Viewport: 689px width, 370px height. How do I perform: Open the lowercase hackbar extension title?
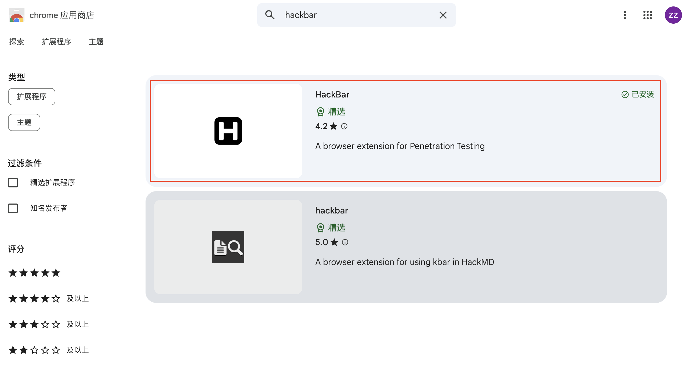coord(332,211)
